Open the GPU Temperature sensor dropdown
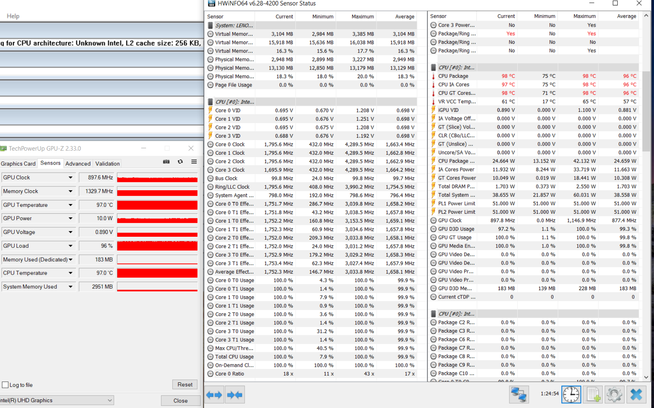 tap(70, 205)
